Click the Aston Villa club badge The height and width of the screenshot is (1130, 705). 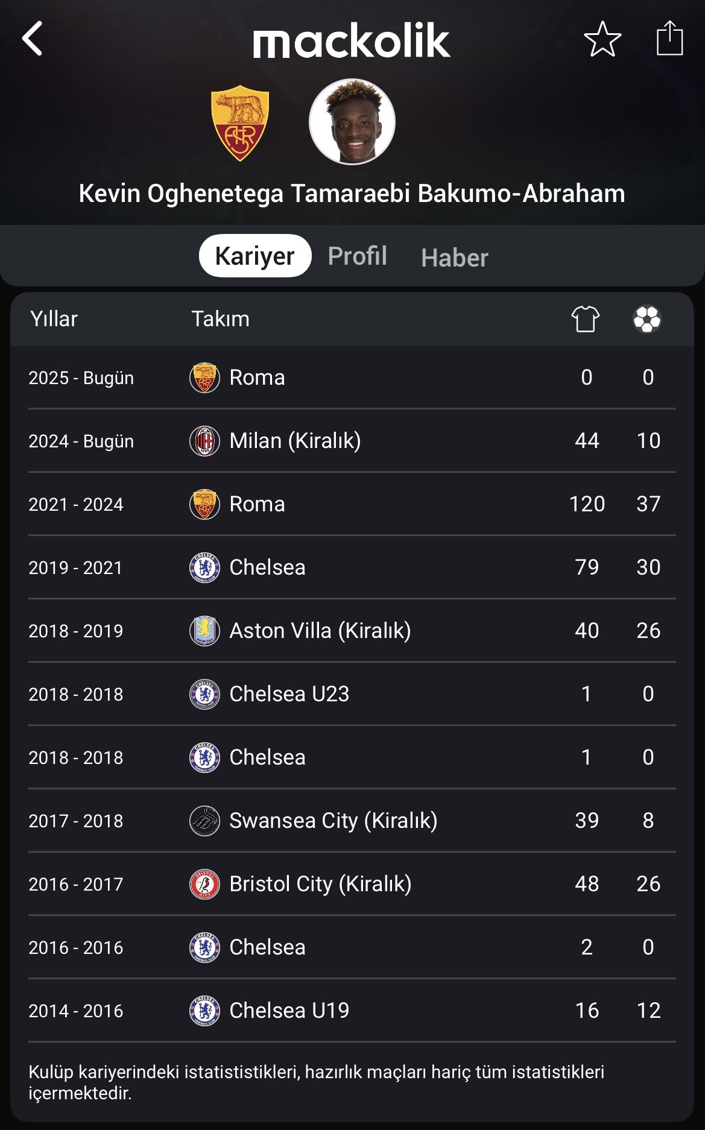pyautogui.click(x=204, y=631)
